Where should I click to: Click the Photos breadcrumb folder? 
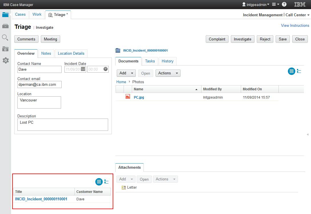tap(138, 82)
